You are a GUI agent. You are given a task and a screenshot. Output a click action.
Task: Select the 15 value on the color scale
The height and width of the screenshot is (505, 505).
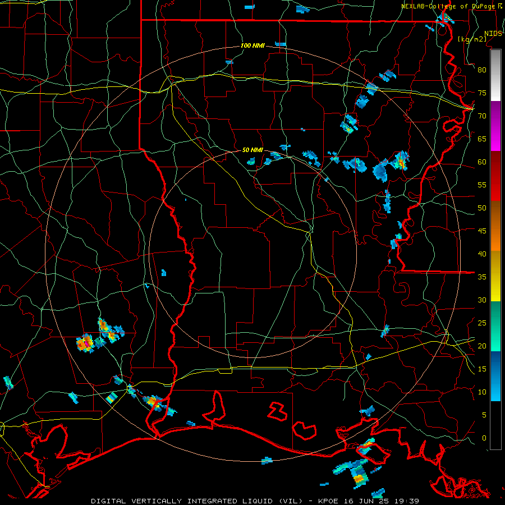pos(482,369)
